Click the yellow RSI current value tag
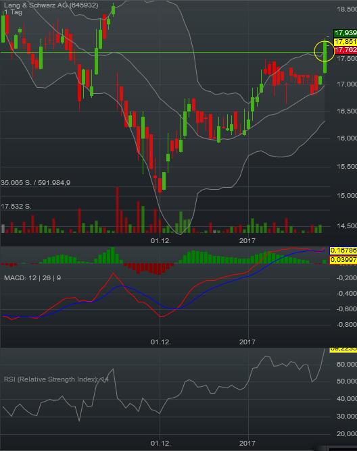This screenshot has width=357, height=451. (343, 349)
